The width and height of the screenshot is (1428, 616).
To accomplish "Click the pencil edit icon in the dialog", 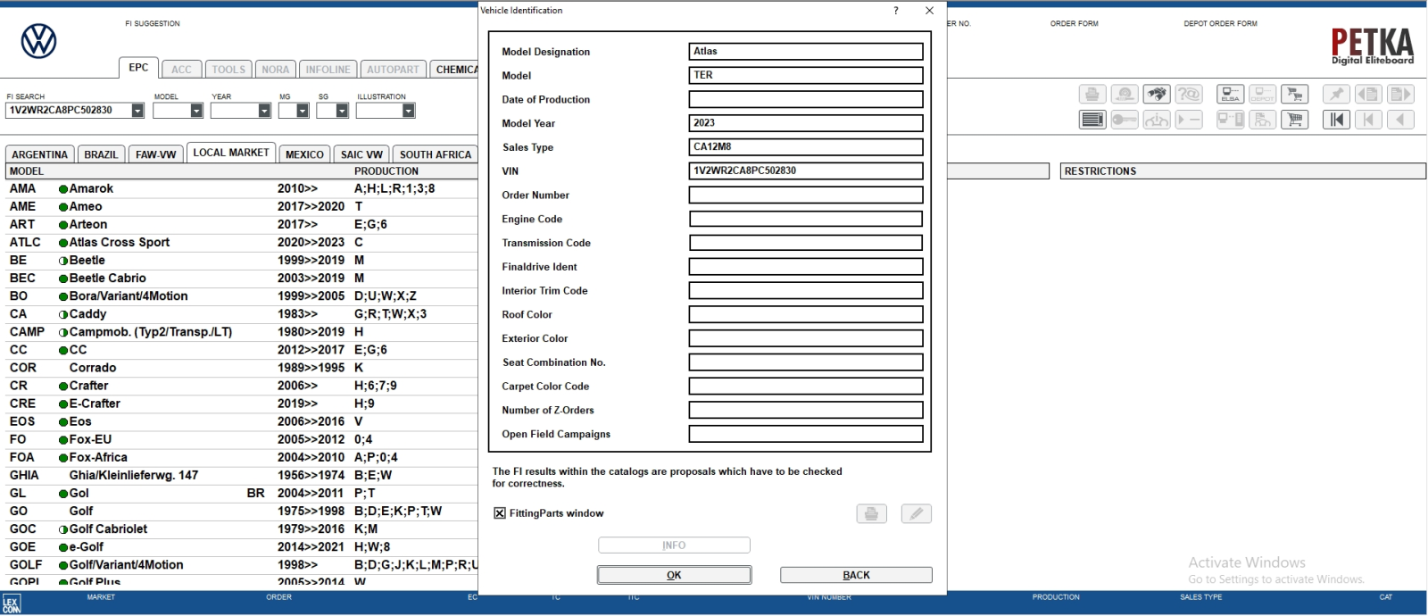I will tap(917, 513).
